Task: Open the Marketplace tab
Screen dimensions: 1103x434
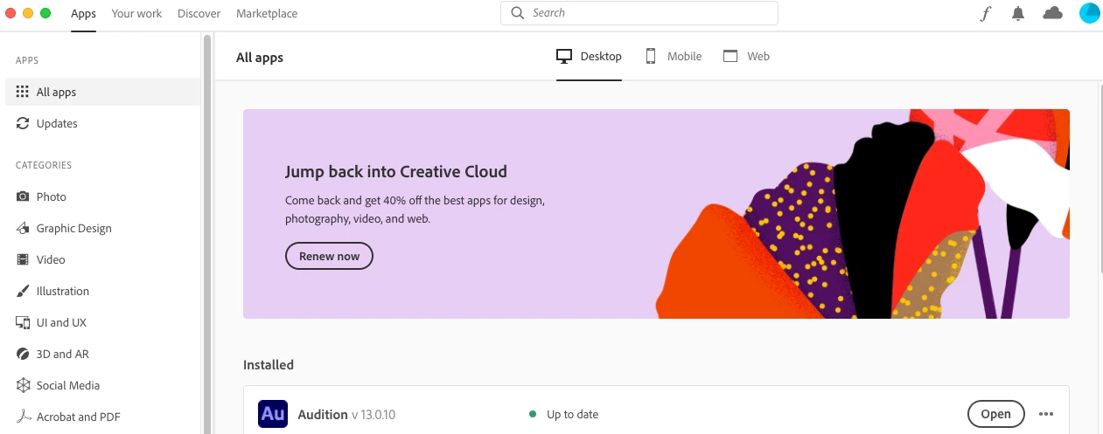Action: (267, 13)
